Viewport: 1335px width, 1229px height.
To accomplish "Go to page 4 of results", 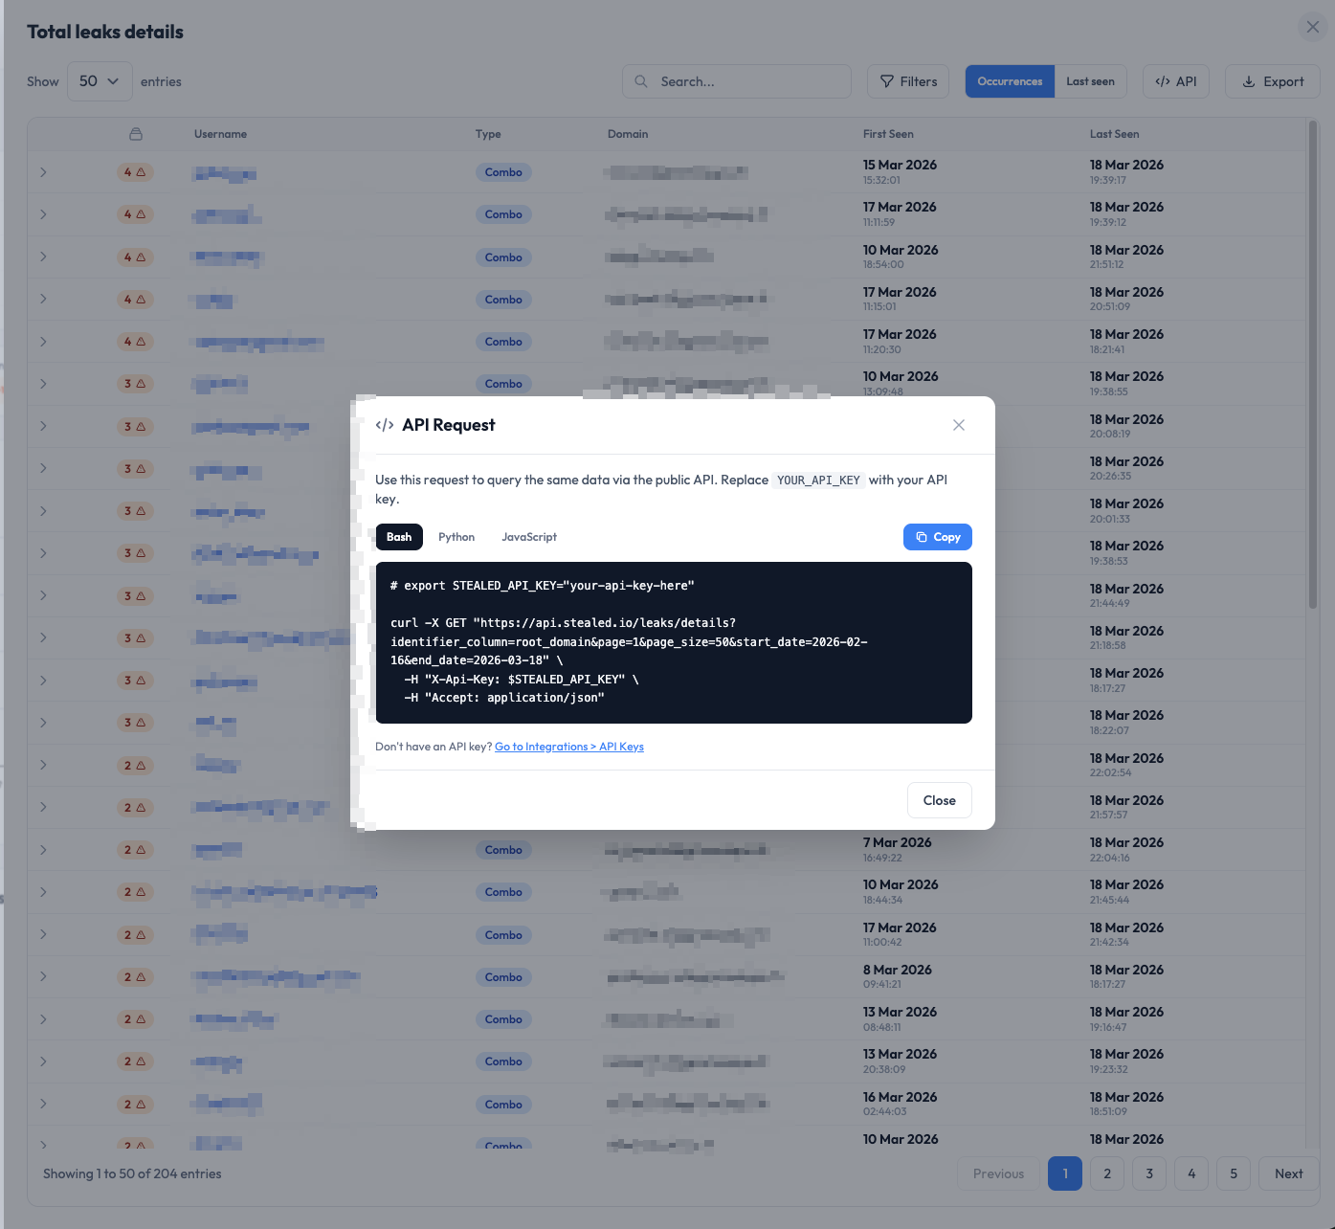I will pyautogui.click(x=1191, y=1173).
